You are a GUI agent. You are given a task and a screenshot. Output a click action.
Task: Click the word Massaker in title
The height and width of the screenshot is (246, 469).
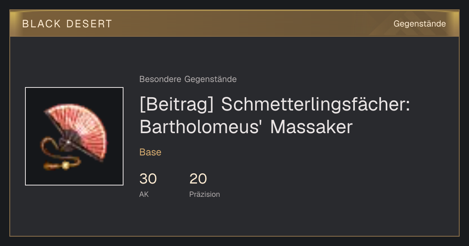(311, 127)
